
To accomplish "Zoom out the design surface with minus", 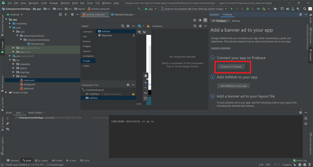I will [145, 88].
